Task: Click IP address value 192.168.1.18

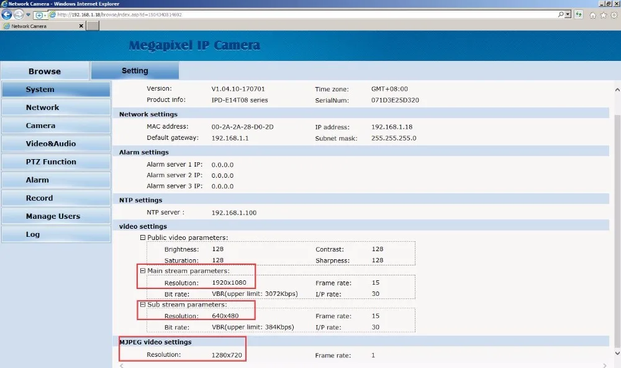Action: [392, 127]
